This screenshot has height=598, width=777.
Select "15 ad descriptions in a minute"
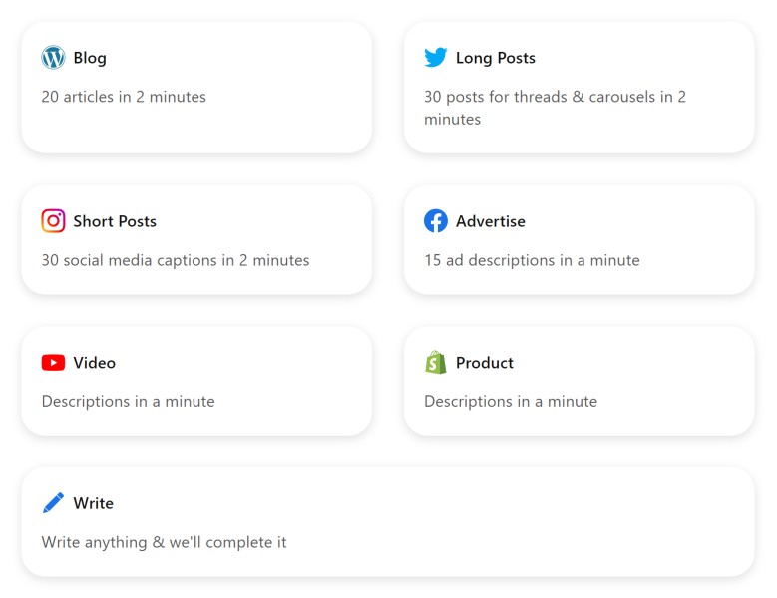point(533,260)
